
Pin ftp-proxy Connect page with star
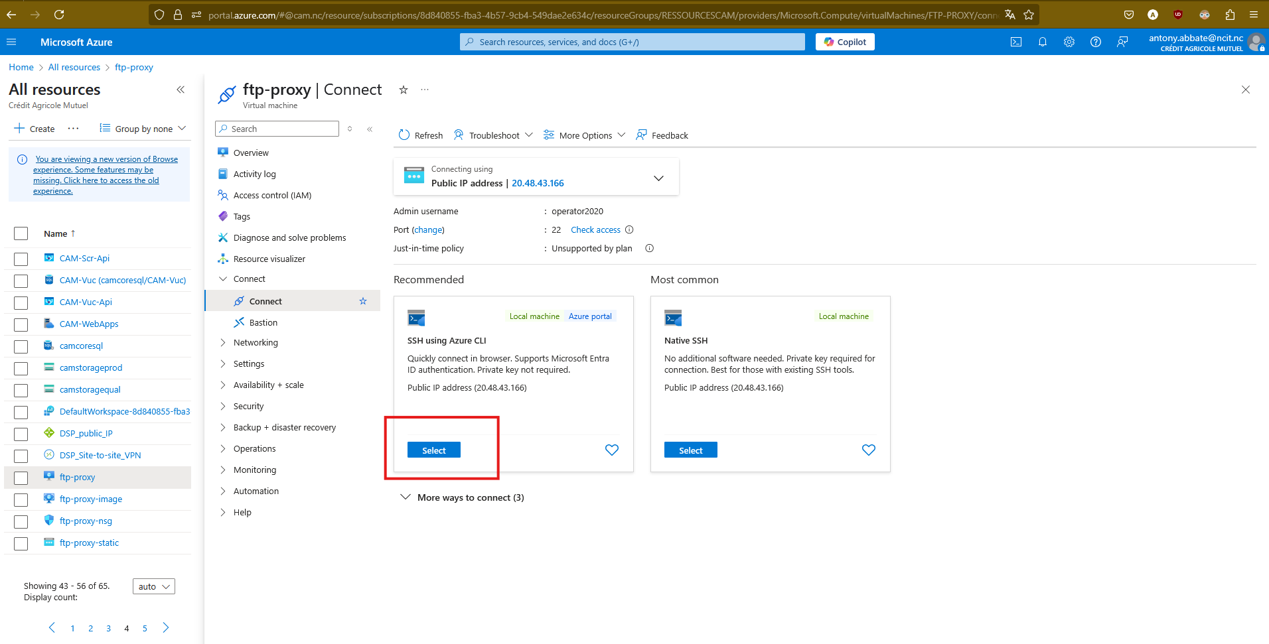pos(403,90)
